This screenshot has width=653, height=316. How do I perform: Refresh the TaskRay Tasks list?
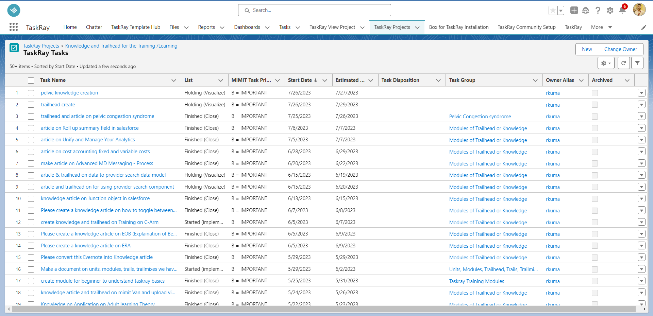pos(623,63)
